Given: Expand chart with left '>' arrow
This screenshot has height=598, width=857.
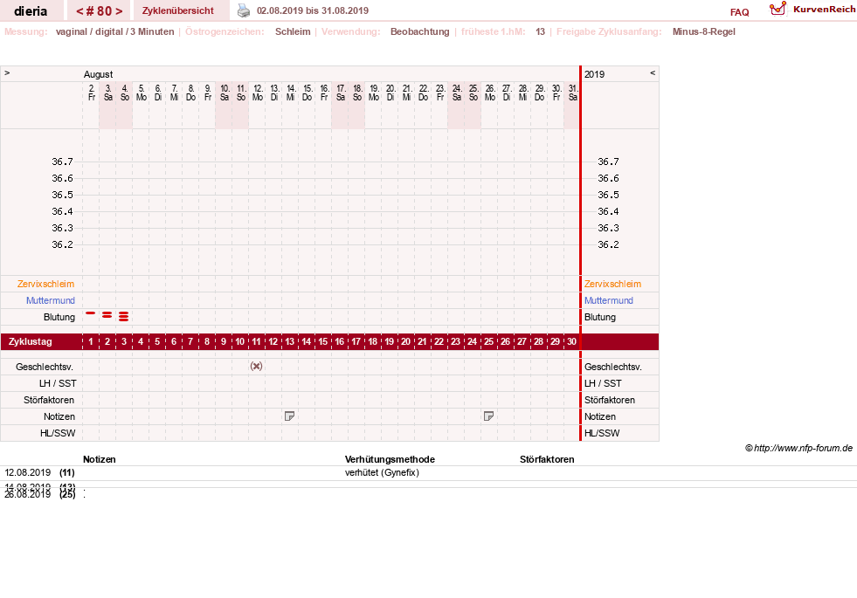Looking at the screenshot, I should pyautogui.click(x=7, y=72).
